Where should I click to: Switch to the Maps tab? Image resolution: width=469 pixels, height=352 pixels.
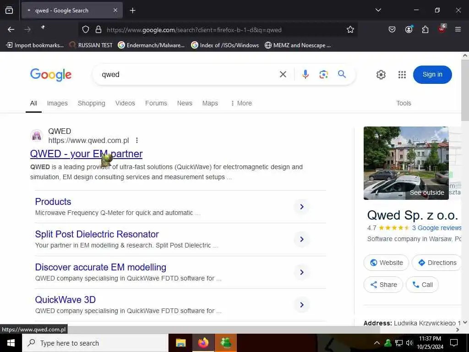click(x=210, y=103)
